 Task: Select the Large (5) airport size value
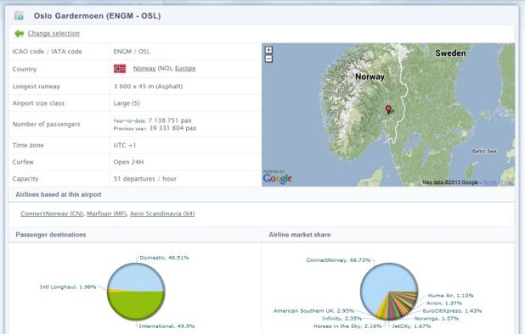click(x=127, y=103)
